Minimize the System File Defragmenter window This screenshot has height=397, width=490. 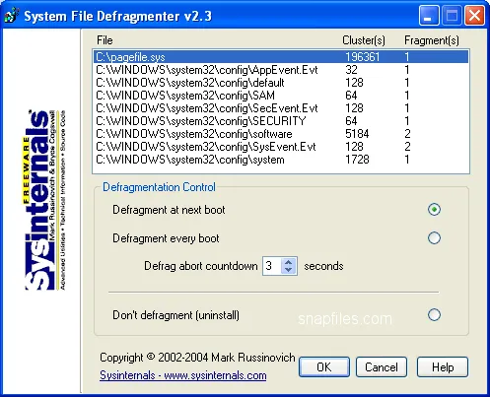[x=429, y=16]
